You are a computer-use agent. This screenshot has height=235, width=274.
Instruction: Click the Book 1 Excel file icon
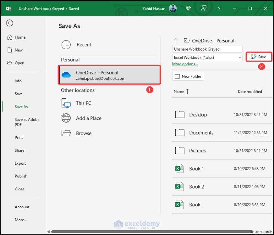coord(179,169)
